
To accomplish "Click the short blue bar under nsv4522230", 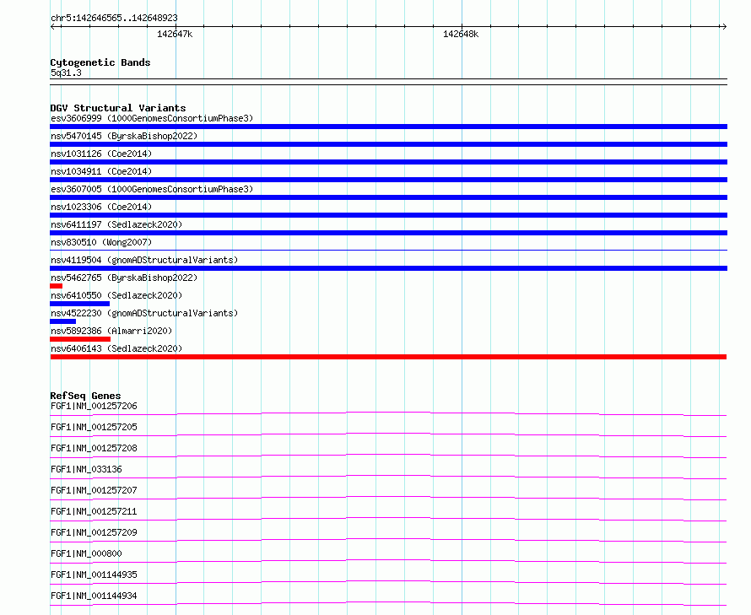I will click(x=62, y=321).
